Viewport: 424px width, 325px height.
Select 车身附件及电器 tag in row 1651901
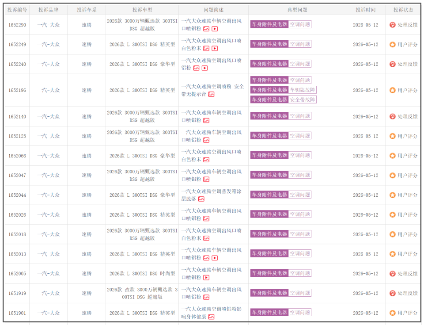pos(269,312)
